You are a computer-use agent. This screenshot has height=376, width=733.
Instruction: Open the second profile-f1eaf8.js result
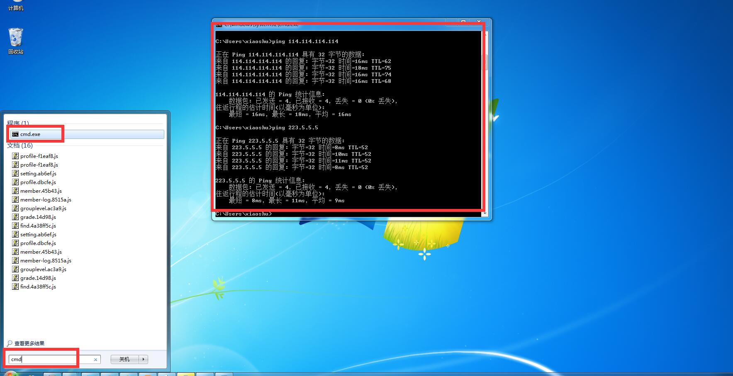tap(39, 165)
